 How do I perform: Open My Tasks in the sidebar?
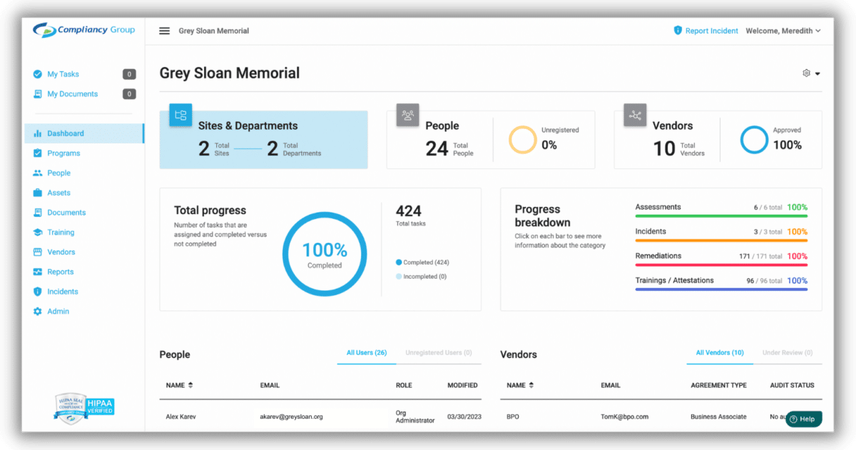(x=63, y=74)
